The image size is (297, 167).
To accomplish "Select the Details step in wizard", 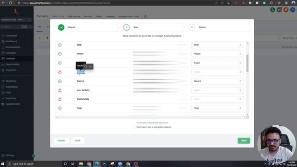I will [192, 27].
